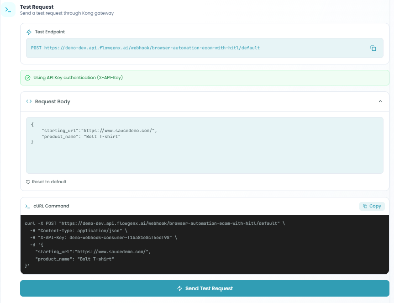The width and height of the screenshot is (394, 303).
Task: Click "Using API Key authentication (X-API-Key)" text
Action: click(78, 78)
